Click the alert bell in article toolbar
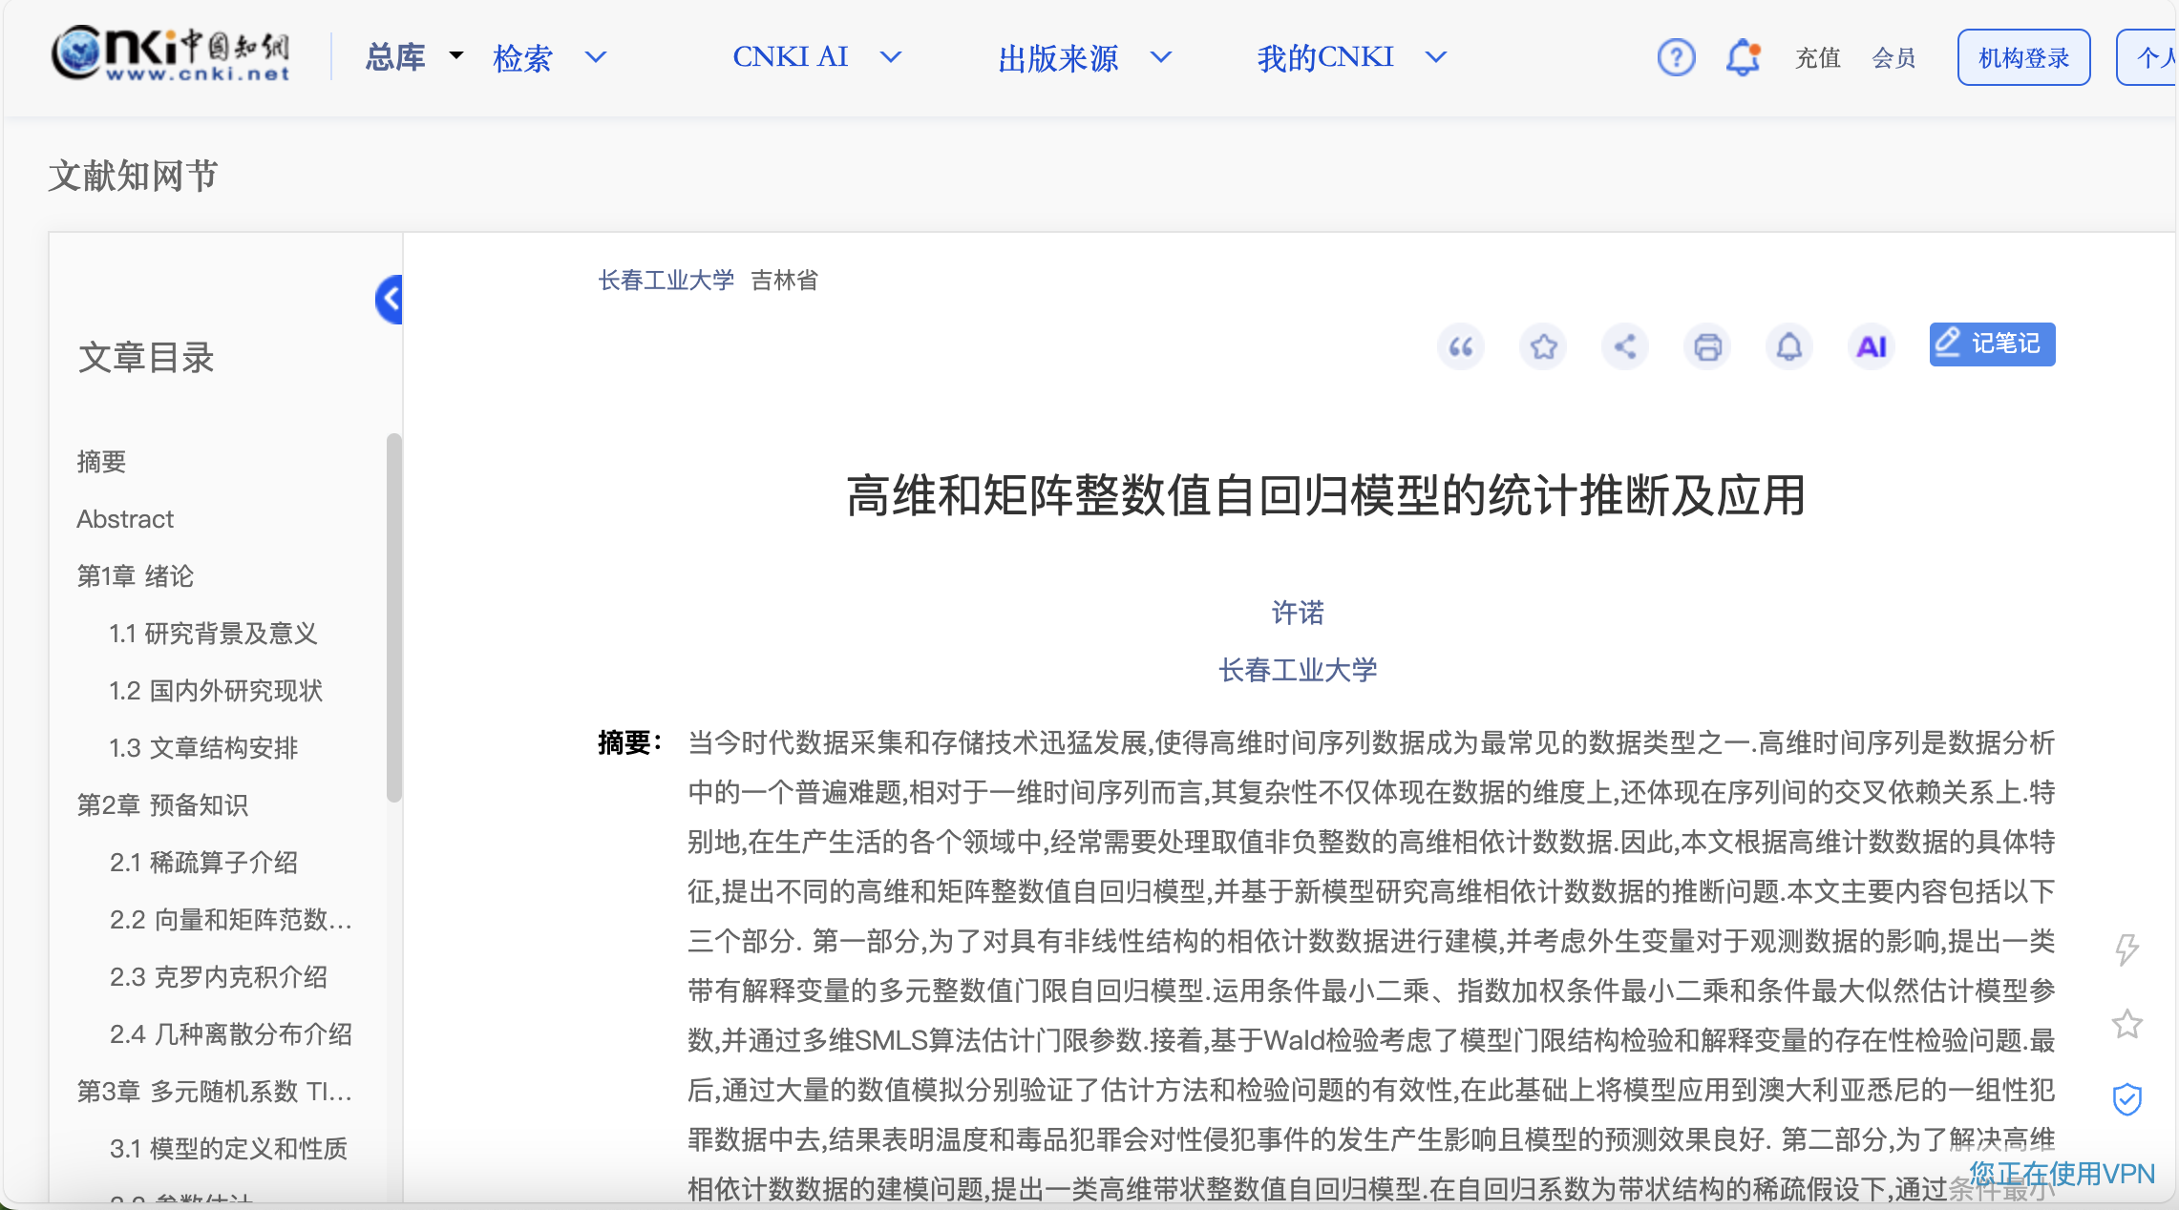This screenshot has width=2179, height=1210. tap(1788, 346)
